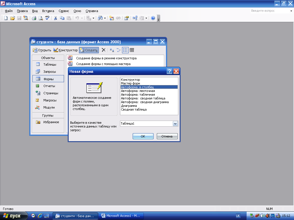This screenshot has height=220, width=294.
Task: Select Модули in the Objects pane
Action: [x=48, y=107]
